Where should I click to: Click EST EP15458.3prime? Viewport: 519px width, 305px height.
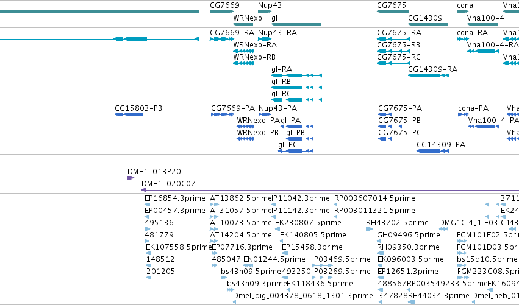click(x=285, y=253)
